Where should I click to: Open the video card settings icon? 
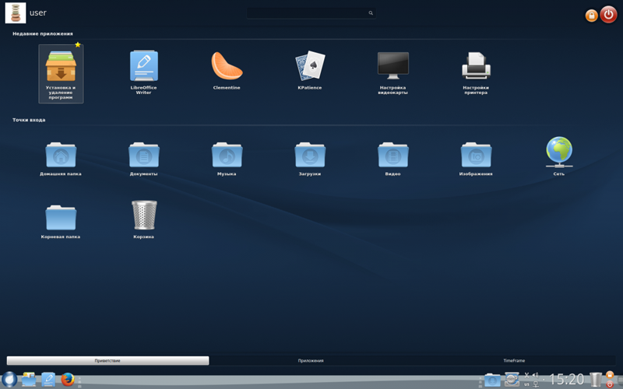[x=393, y=72]
